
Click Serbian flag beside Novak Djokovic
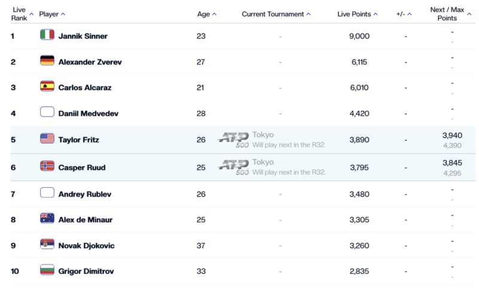click(x=47, y=244)
